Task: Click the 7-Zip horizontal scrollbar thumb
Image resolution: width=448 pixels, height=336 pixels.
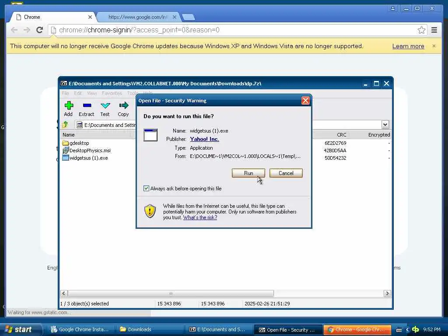Action: (x=171, y=294)
